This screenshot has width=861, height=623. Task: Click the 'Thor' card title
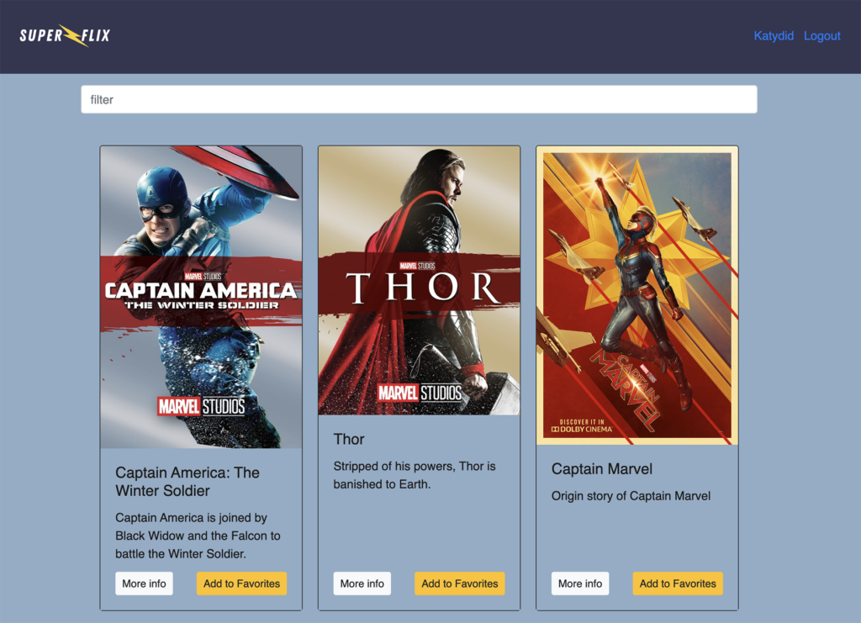349,439
